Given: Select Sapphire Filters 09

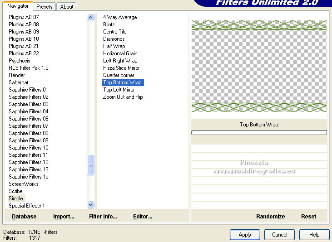Looking at the screenshot, I should (x=28, y=140).
